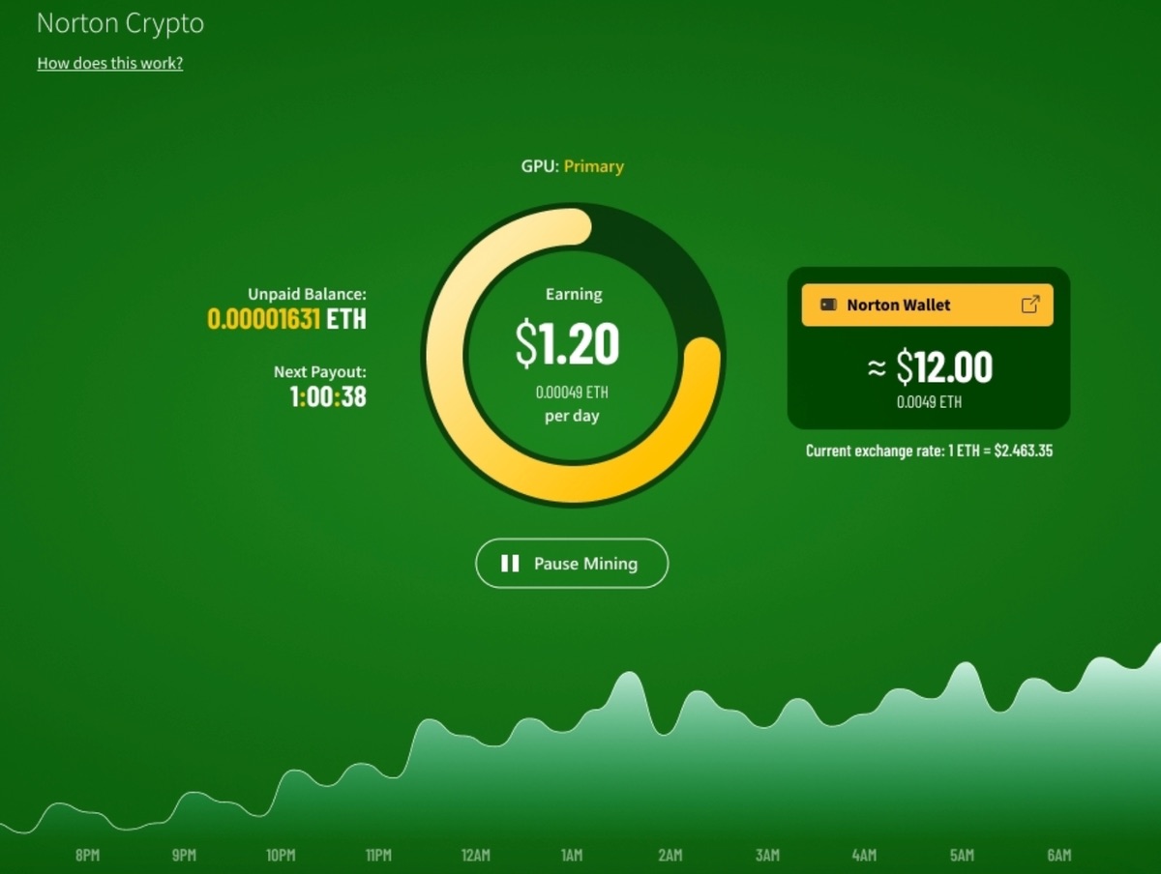Click the wallet icon on Norton Wallet button
This screenshot has width=1161, height=874.
828,304
